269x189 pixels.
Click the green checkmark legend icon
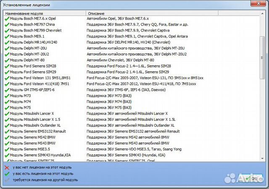pos(7,174)
